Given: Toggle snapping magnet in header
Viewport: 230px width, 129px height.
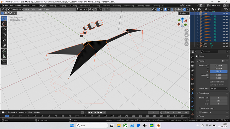Looking at the screenshot, I should [x=96, y=9].
